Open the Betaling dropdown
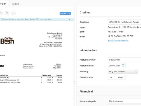Image resolution: width=141 pixels, height=106 pixels. pos(123,72)
